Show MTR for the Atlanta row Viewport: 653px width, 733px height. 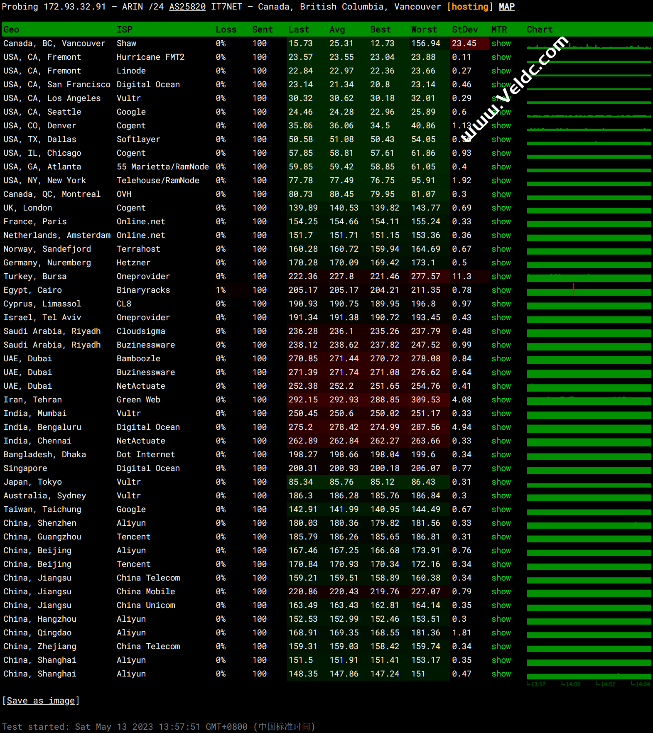(501, 167)
